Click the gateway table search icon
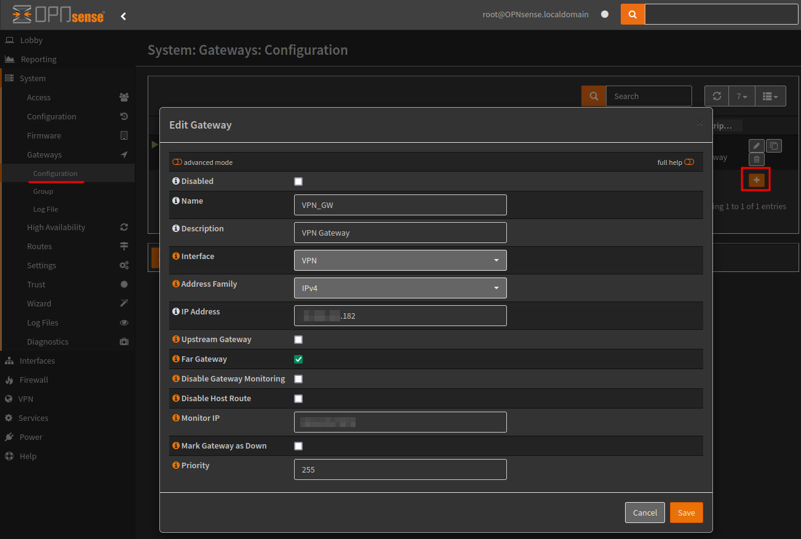The image size is (801, 539). click(x=594, y=96)
